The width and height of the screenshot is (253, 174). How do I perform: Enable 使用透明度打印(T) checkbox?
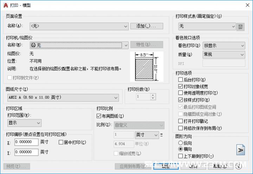180,93
